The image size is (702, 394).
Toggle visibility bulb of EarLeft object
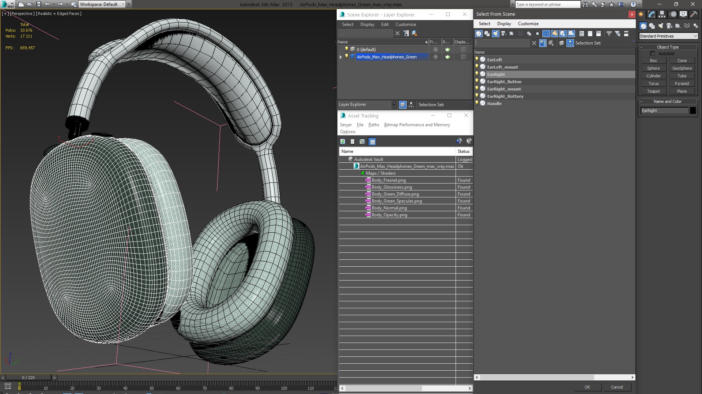click(477, 59)
